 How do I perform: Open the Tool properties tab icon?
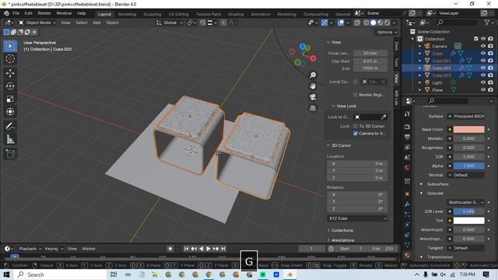click(407, 114)
